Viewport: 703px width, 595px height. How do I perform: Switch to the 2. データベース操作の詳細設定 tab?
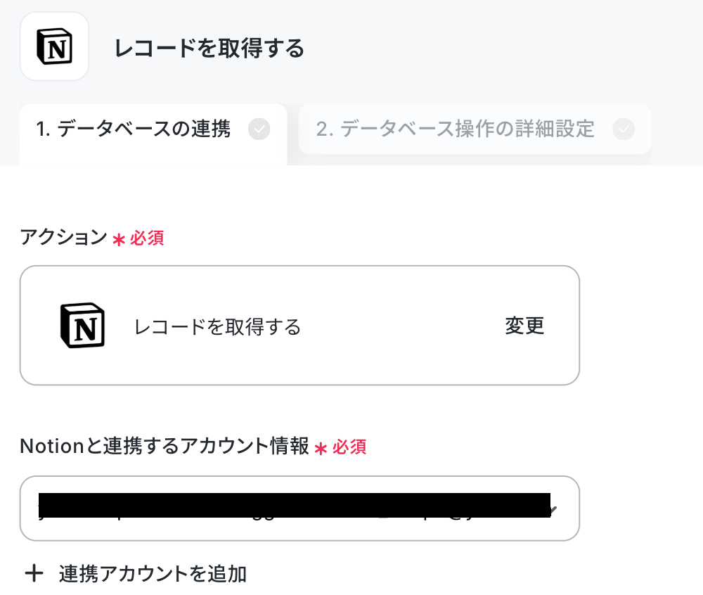coord(475,129)
